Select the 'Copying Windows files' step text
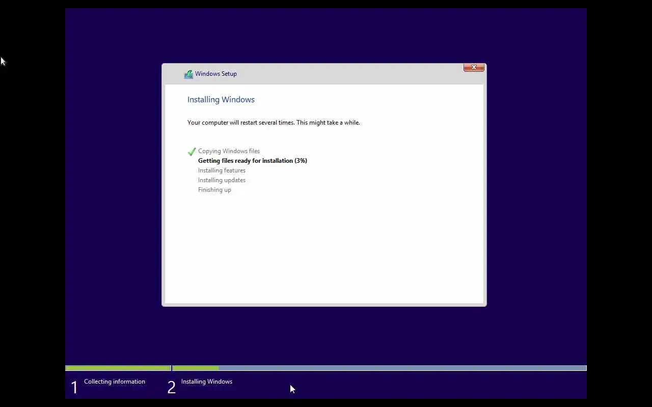652x407 pixels. [x=229, y=151]
